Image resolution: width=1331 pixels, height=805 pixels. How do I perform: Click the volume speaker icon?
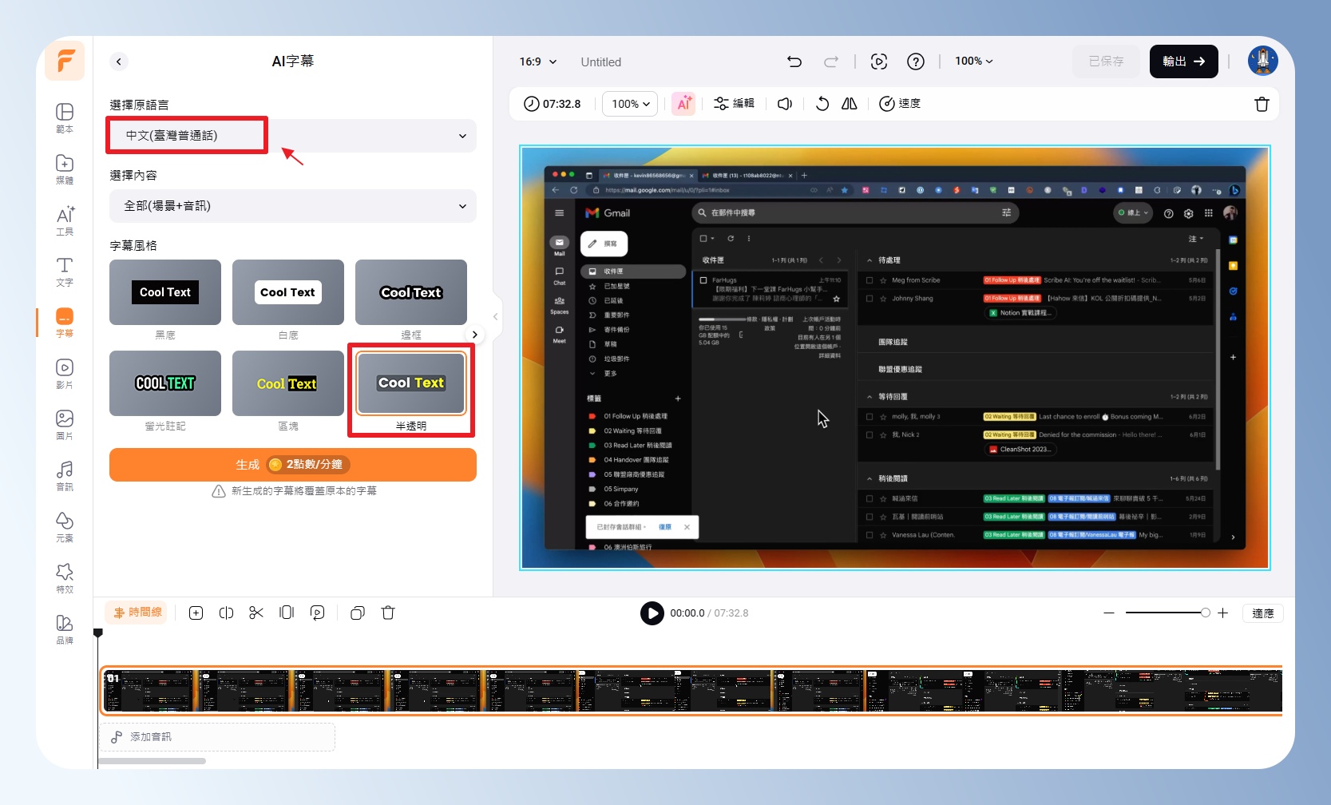[785, 104]
